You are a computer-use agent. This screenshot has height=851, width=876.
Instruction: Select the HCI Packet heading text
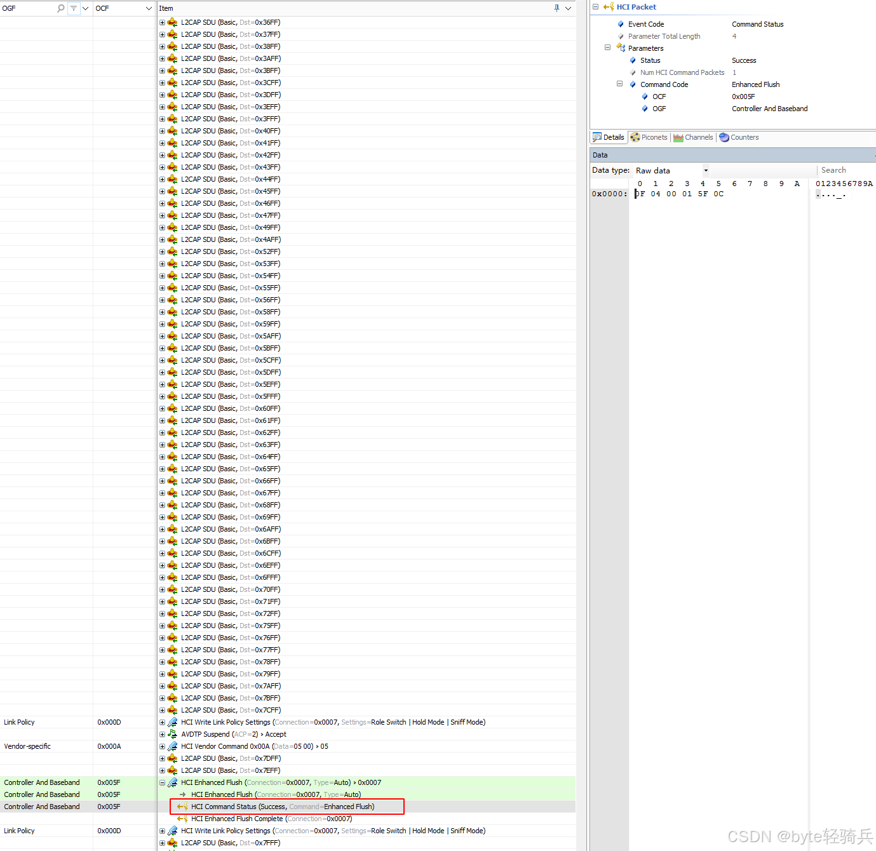637,7
